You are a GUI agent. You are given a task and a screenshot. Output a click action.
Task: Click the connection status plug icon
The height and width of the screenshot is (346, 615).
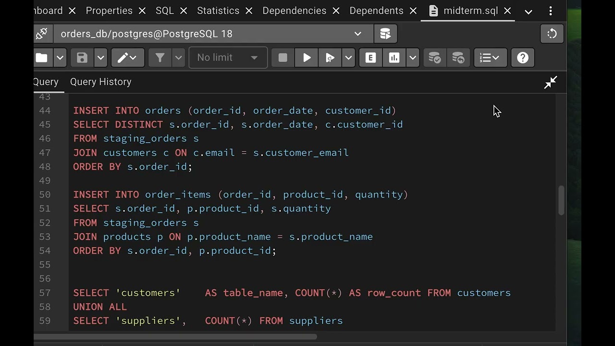[41, 34]
